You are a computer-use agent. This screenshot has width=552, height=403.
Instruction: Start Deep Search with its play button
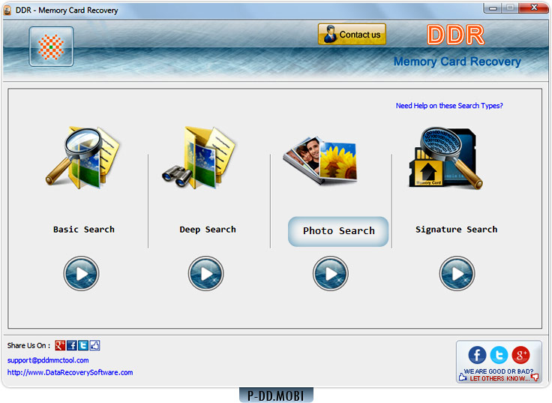(206, 273)
